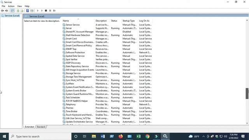
Task: Click the SSDP Discovery gear icon
Action: point(64,63)
